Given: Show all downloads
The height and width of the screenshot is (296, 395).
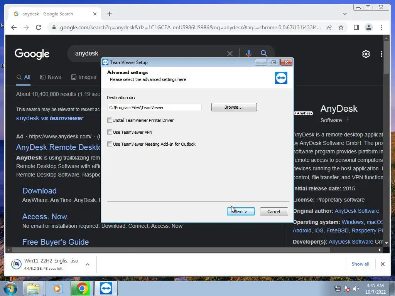Looking at the screenshot, I should click(361, 264).
